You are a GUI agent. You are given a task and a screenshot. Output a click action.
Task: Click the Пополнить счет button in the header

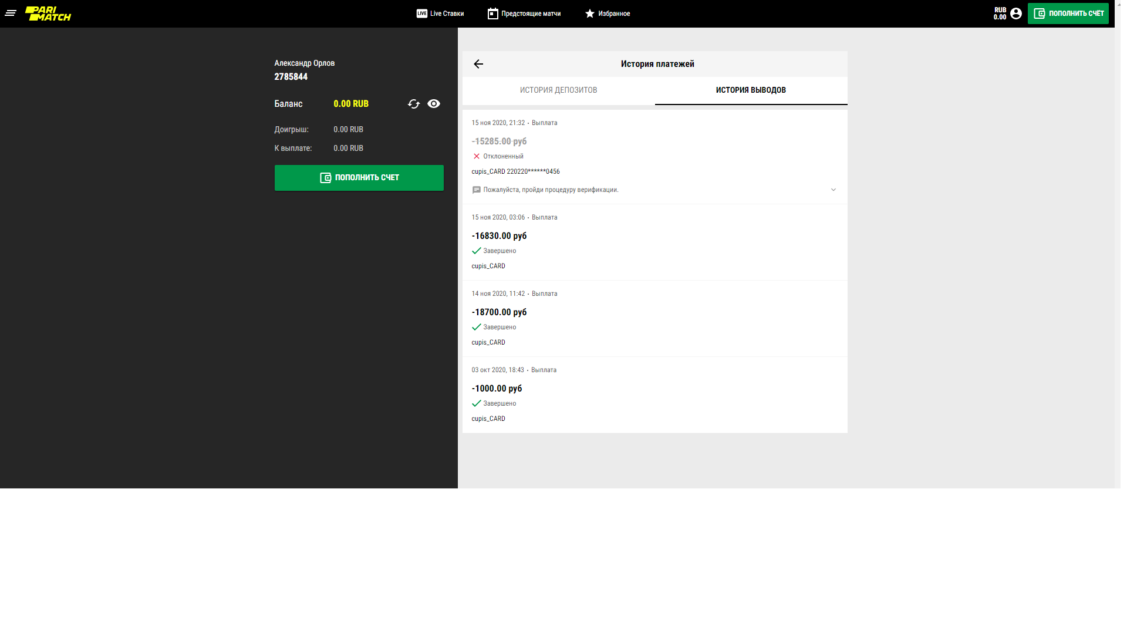point(1068,14)
